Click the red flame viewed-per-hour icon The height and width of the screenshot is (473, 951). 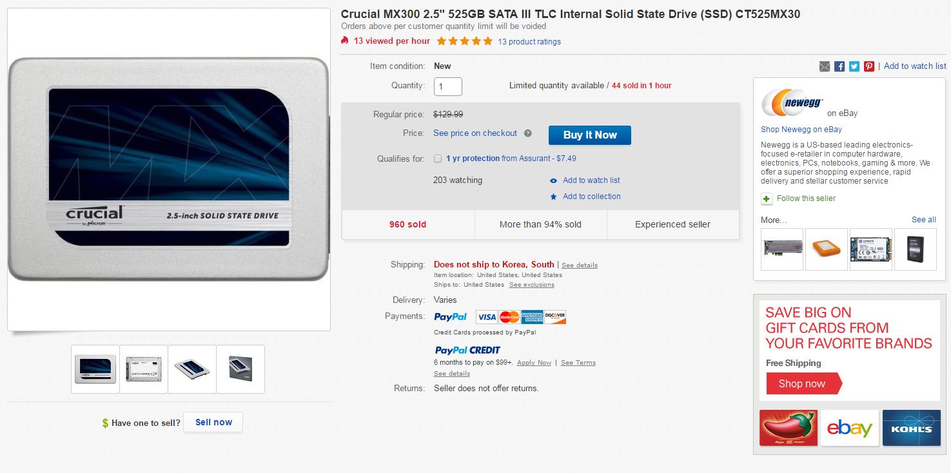click(345, 41)
